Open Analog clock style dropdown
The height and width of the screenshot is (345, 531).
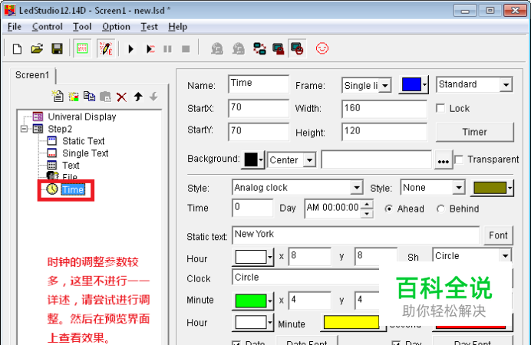coord(357,188)
